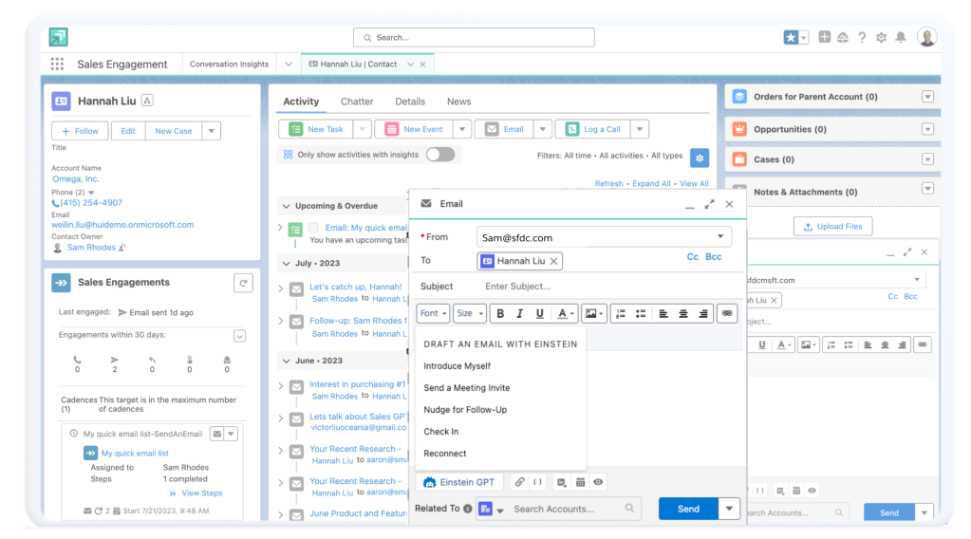Choose Reconnect from Einstein menu
The height and width of the screenshot is (539, 971).
(444, 454)
